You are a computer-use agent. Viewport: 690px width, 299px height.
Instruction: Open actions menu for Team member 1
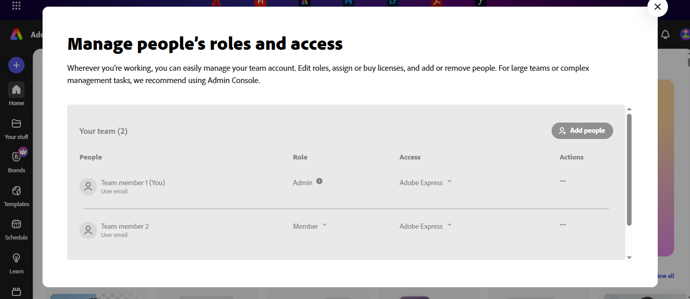pyautogui.click(x=562, y=181)
